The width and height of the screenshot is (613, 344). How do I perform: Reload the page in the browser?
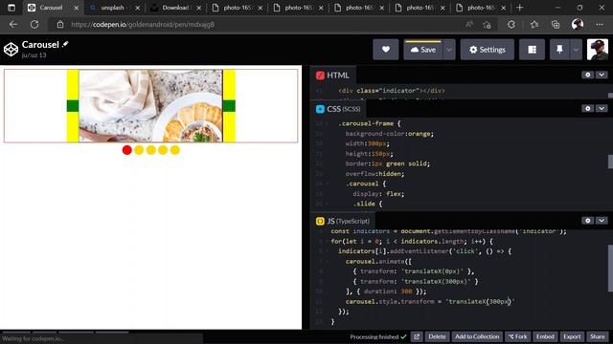[x=34, y=24]
